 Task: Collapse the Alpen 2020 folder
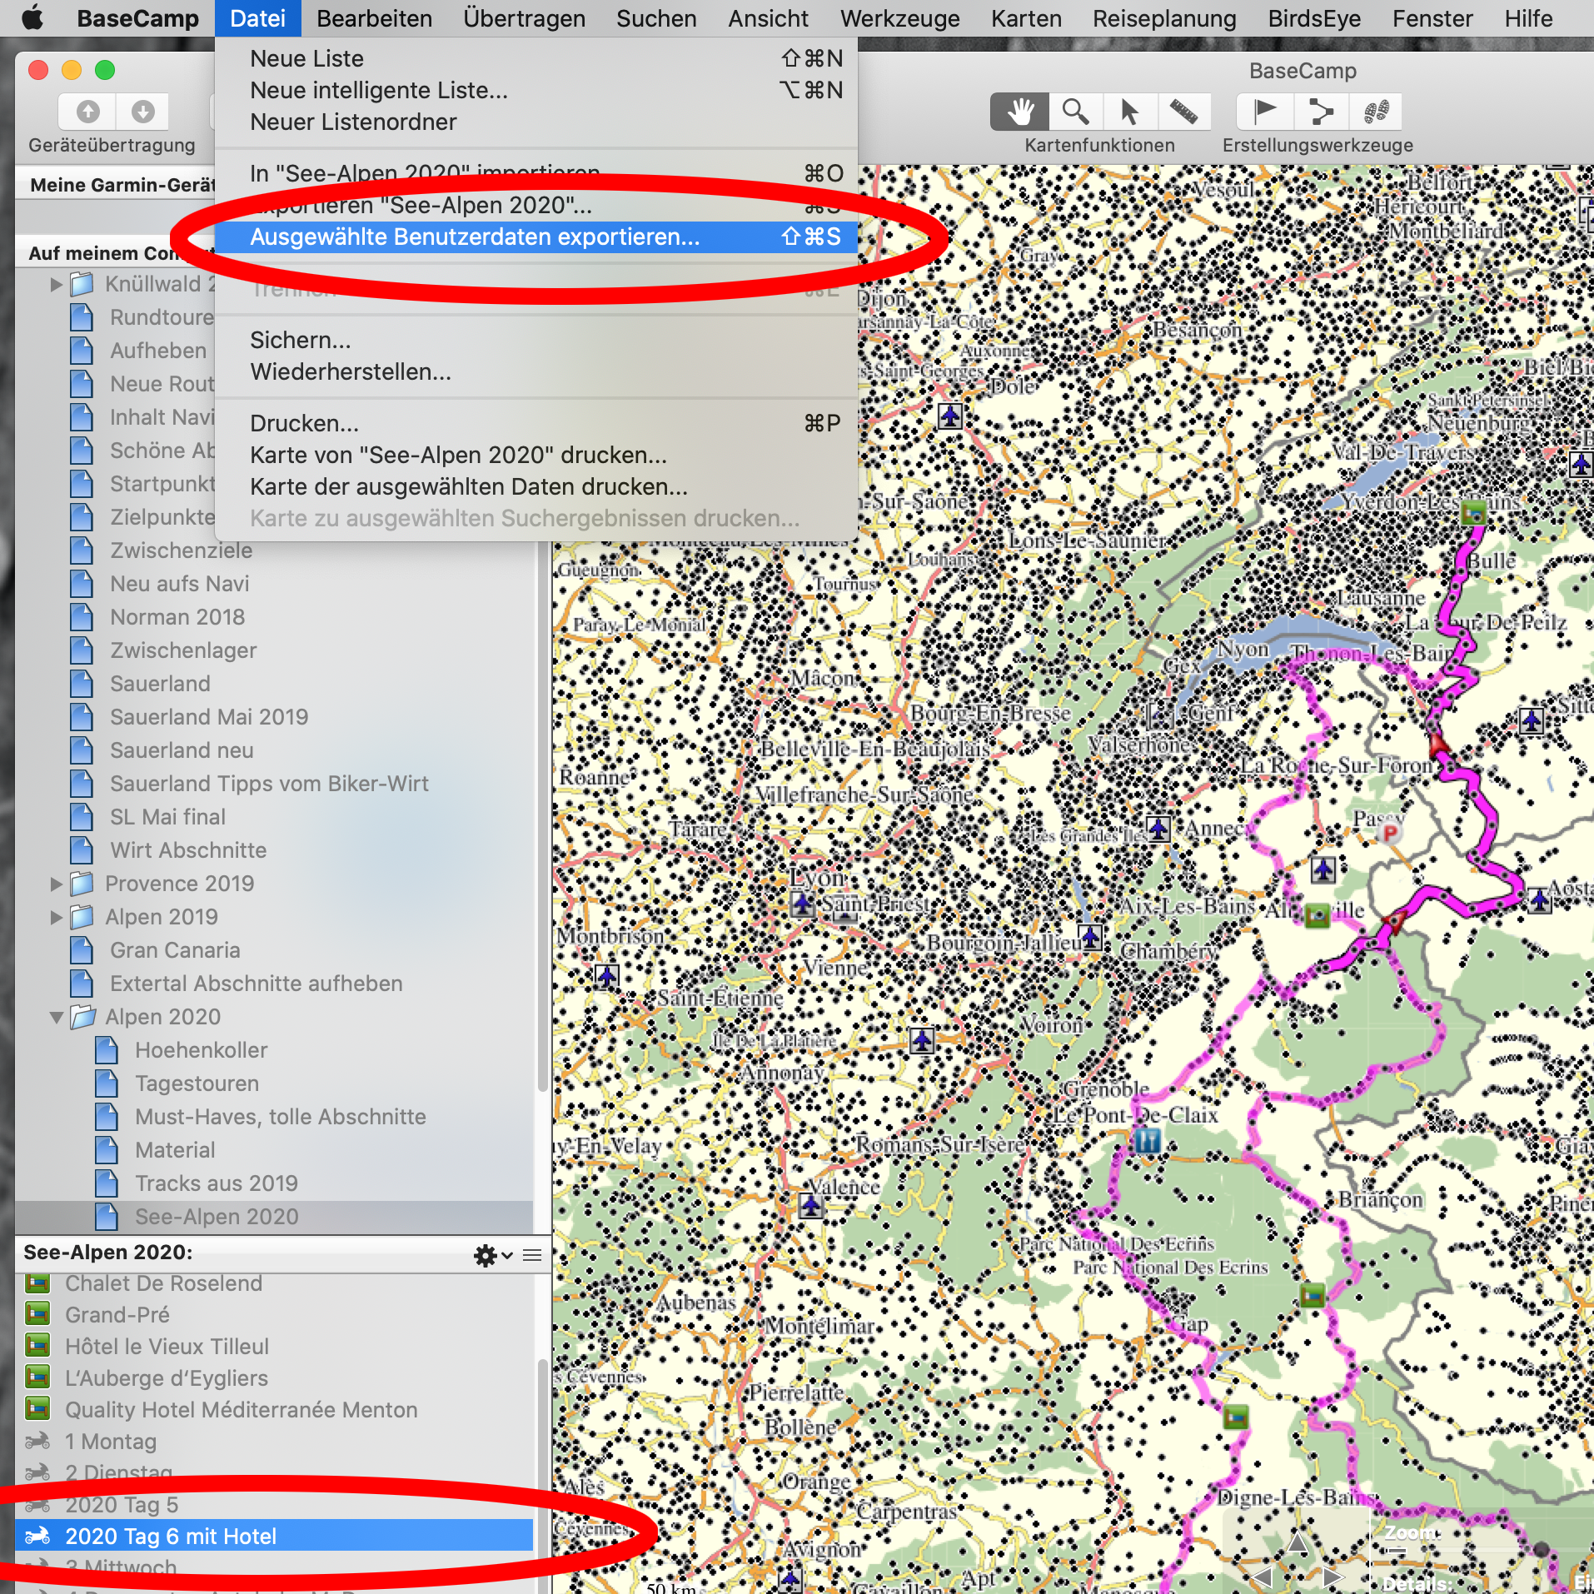point(56,1017)
